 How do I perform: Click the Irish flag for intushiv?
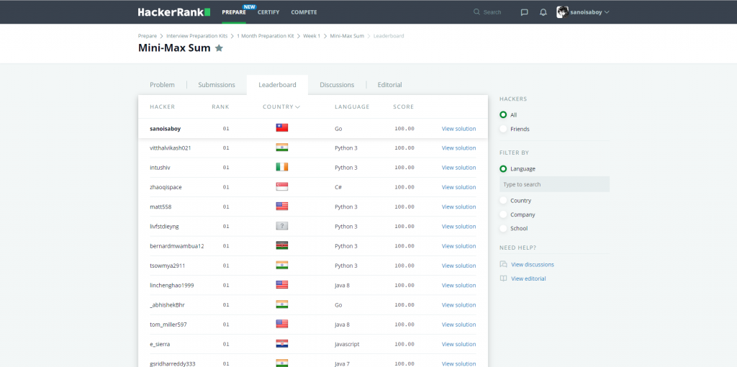tap(282, 167)
